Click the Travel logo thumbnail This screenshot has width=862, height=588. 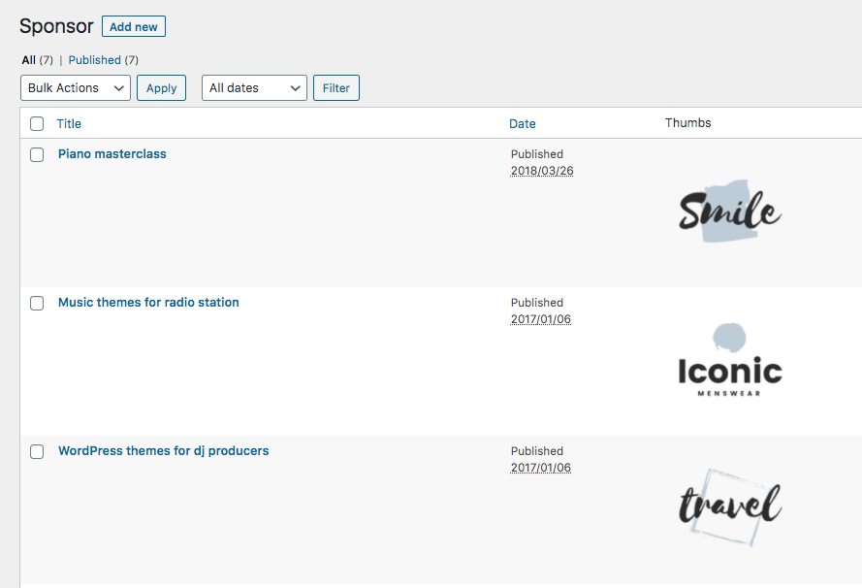729,507
